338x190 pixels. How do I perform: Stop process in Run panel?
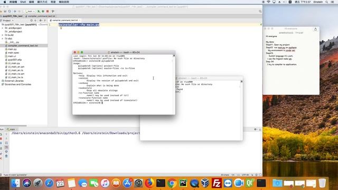[x=1, y=139]
